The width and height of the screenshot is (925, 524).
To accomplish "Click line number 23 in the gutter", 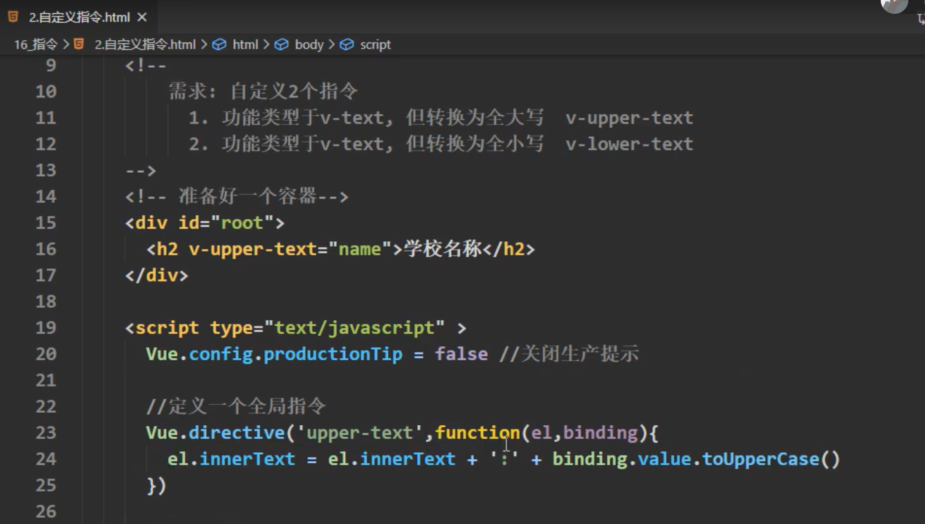I will click(x=46, y=433).
